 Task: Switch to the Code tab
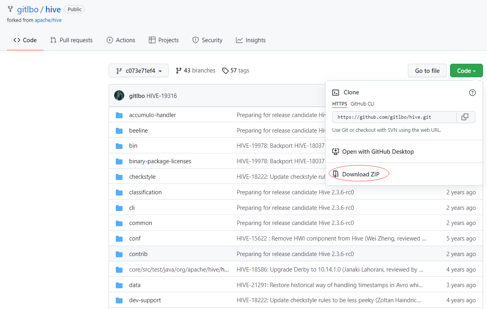coord(25,40)
